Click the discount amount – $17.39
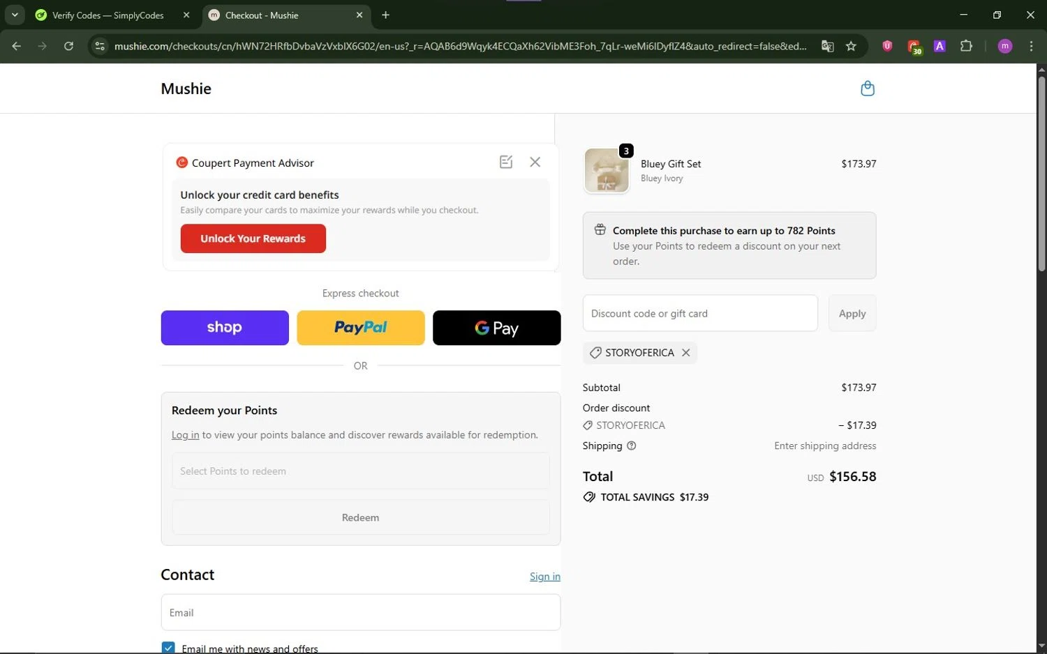The height and width of the screenshot is (654, 1047). tap(857, 425)
